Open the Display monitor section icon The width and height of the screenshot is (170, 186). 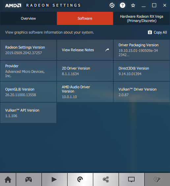coord(131,179)
